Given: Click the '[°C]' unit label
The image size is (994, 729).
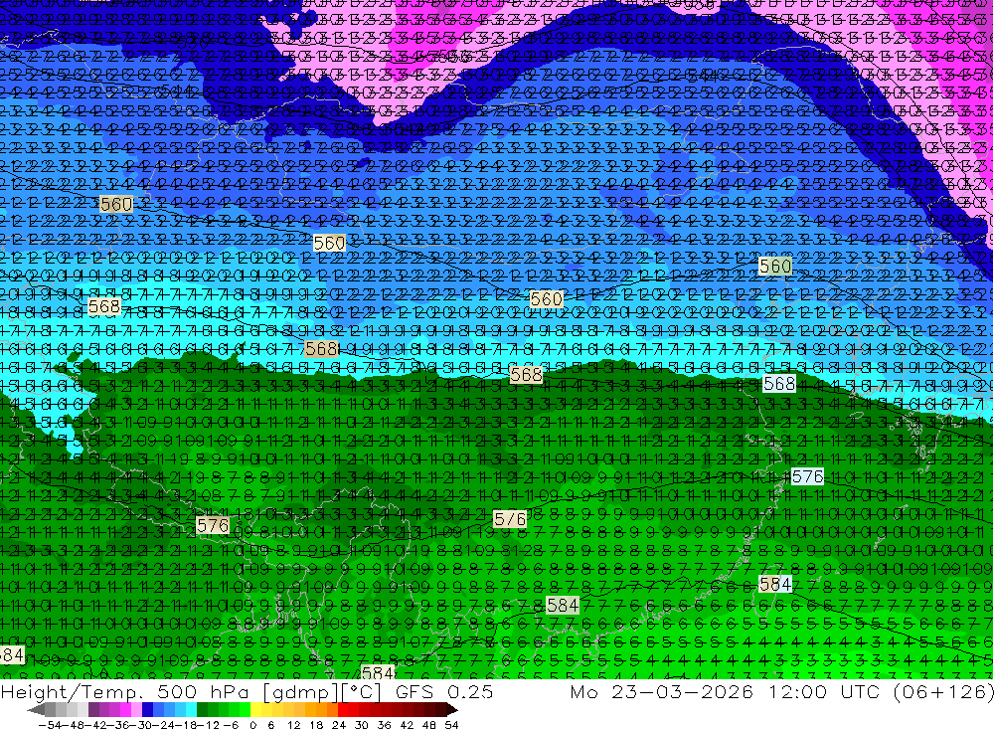Looking at the screenshot, I should tap(361, 691).
